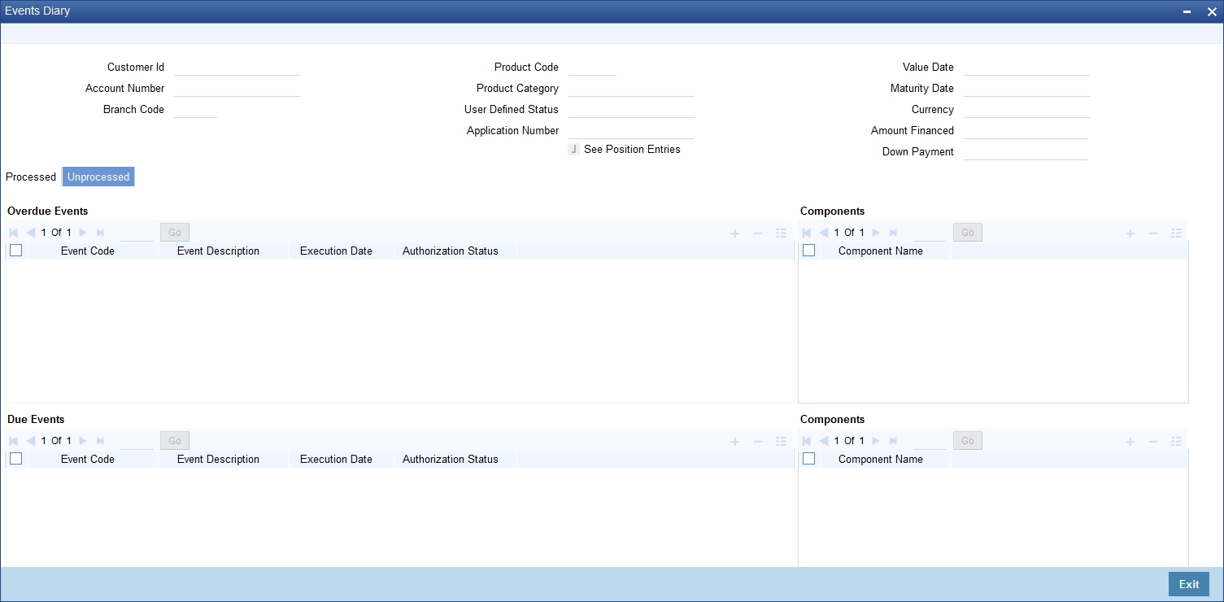The height and width of the screenshot is (602, 1224).
Task: Delete a row from Components grid beside Overdue Events
Action: tap(1153, 233)
